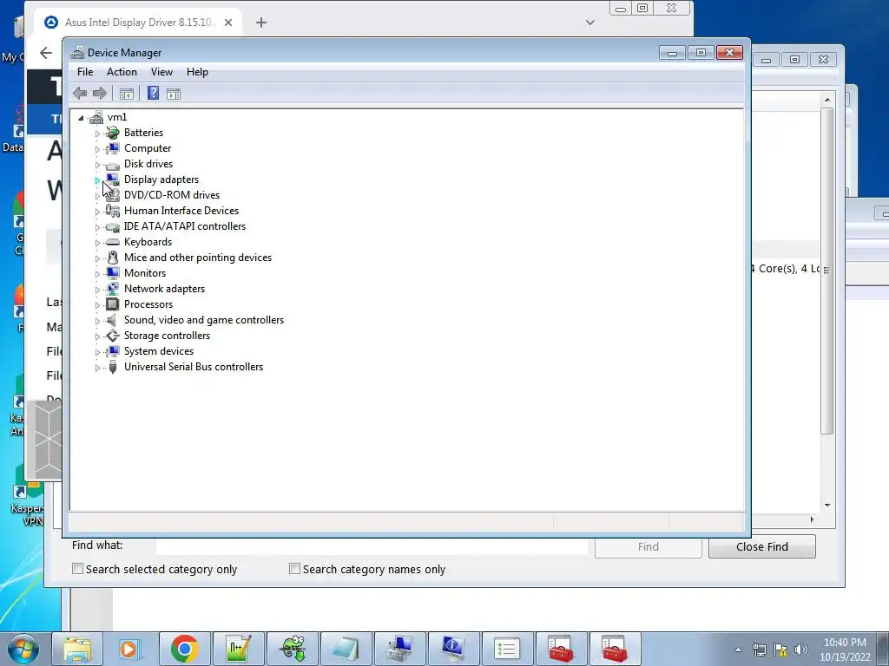Click the Back arrow in Device Manager toolbar
This screenshot has height=666, width=889.
pyautogui.click(x=80, y=94)
